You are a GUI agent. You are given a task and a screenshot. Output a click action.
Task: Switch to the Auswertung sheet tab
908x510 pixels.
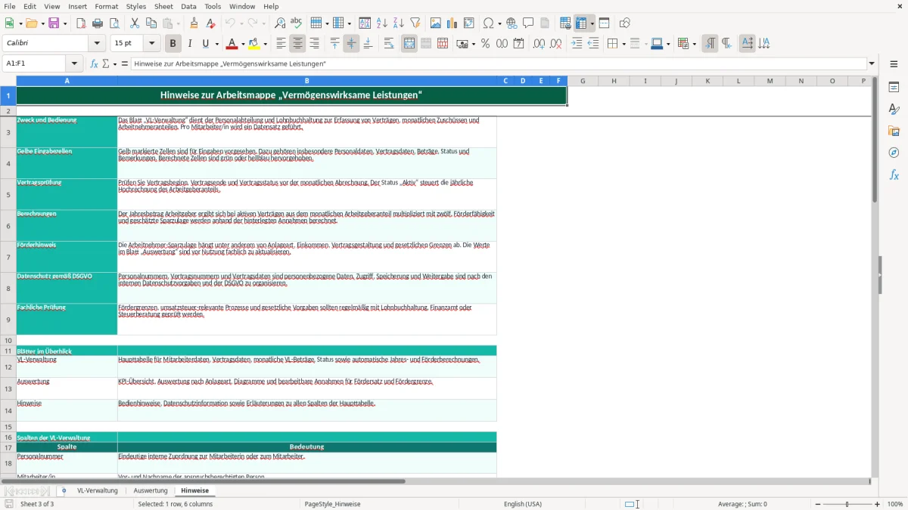(x=151, y=490)
